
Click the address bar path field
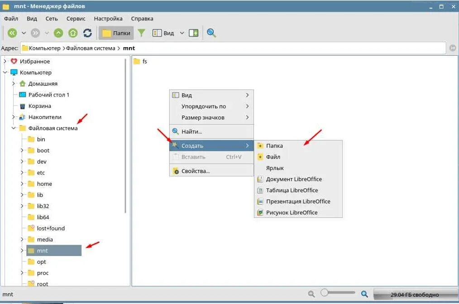click(x=233, y=48)
